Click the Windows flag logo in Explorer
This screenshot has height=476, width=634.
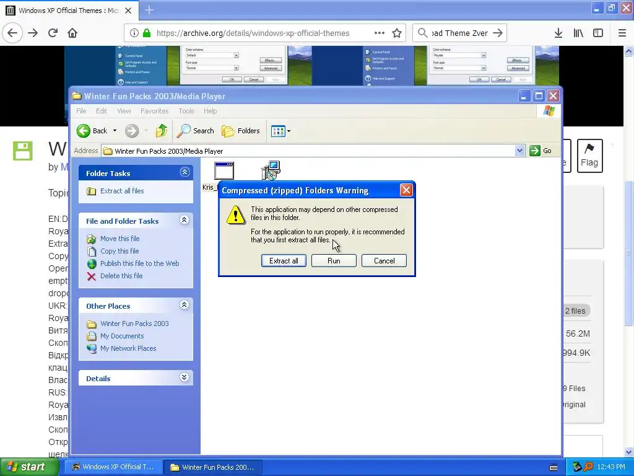pos(549,111)
